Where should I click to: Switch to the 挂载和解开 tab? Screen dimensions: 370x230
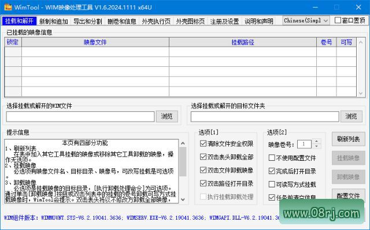pyautogui.click(x=19, y=21)
